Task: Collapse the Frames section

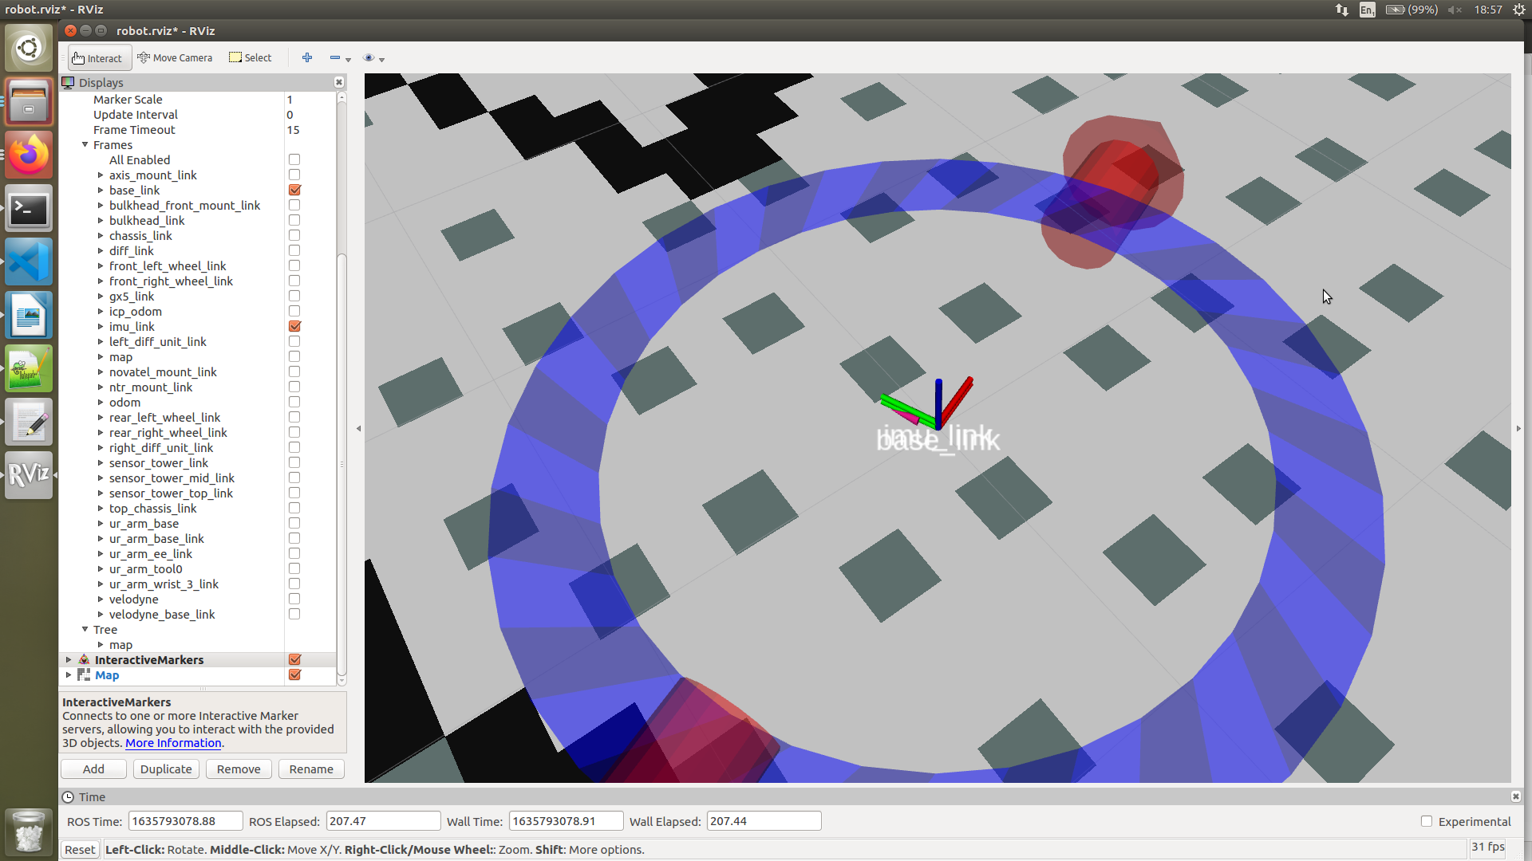Action: [x=85, y=144]
